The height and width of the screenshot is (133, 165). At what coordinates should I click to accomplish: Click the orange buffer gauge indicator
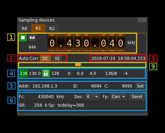click(x=78, y=65)
